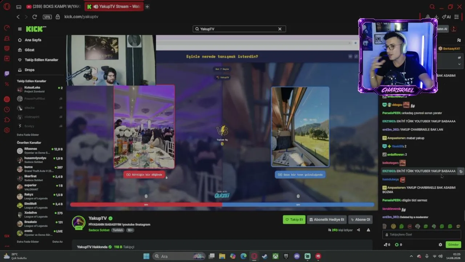Open GX Control speedometer sidebar icon

[7, 28]
